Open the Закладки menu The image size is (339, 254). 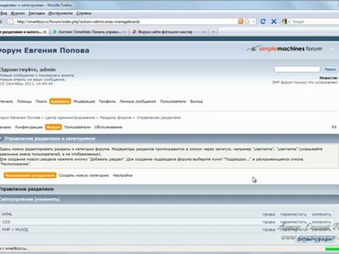point(36,13)
